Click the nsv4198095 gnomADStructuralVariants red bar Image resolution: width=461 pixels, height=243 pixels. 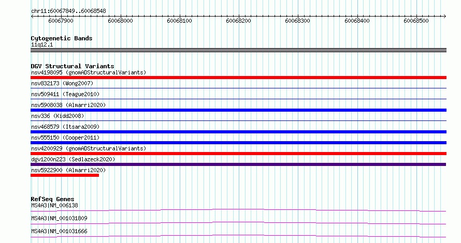[238, 78]
